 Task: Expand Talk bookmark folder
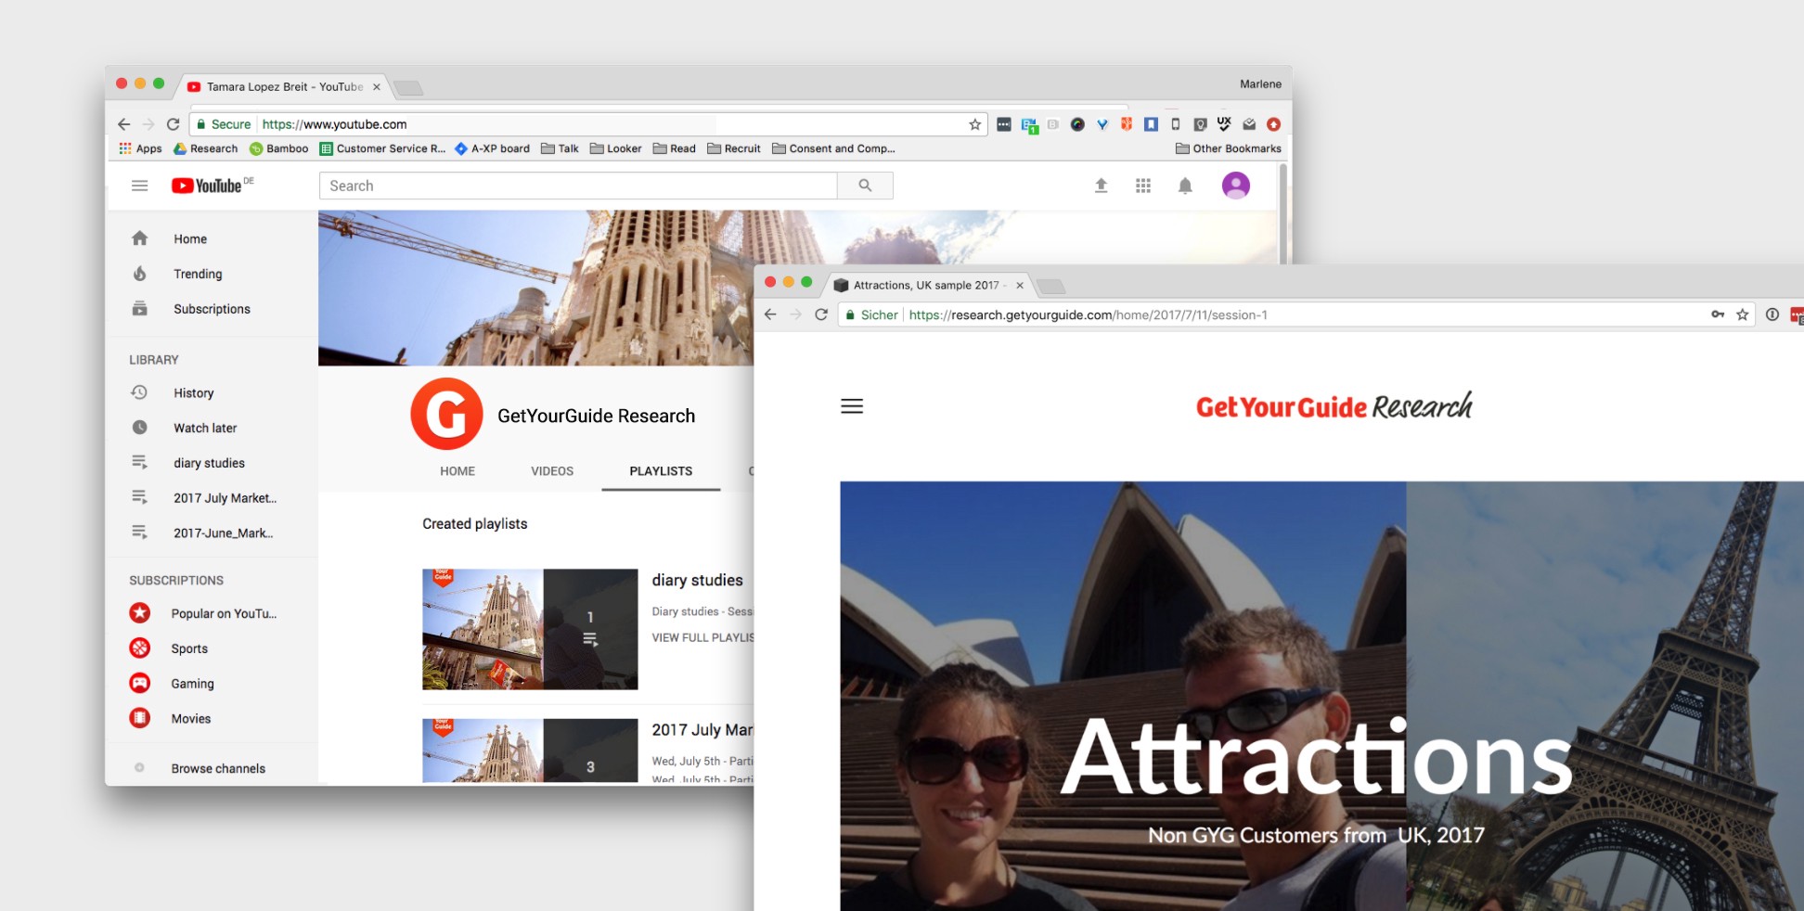[x=560, y=148]
